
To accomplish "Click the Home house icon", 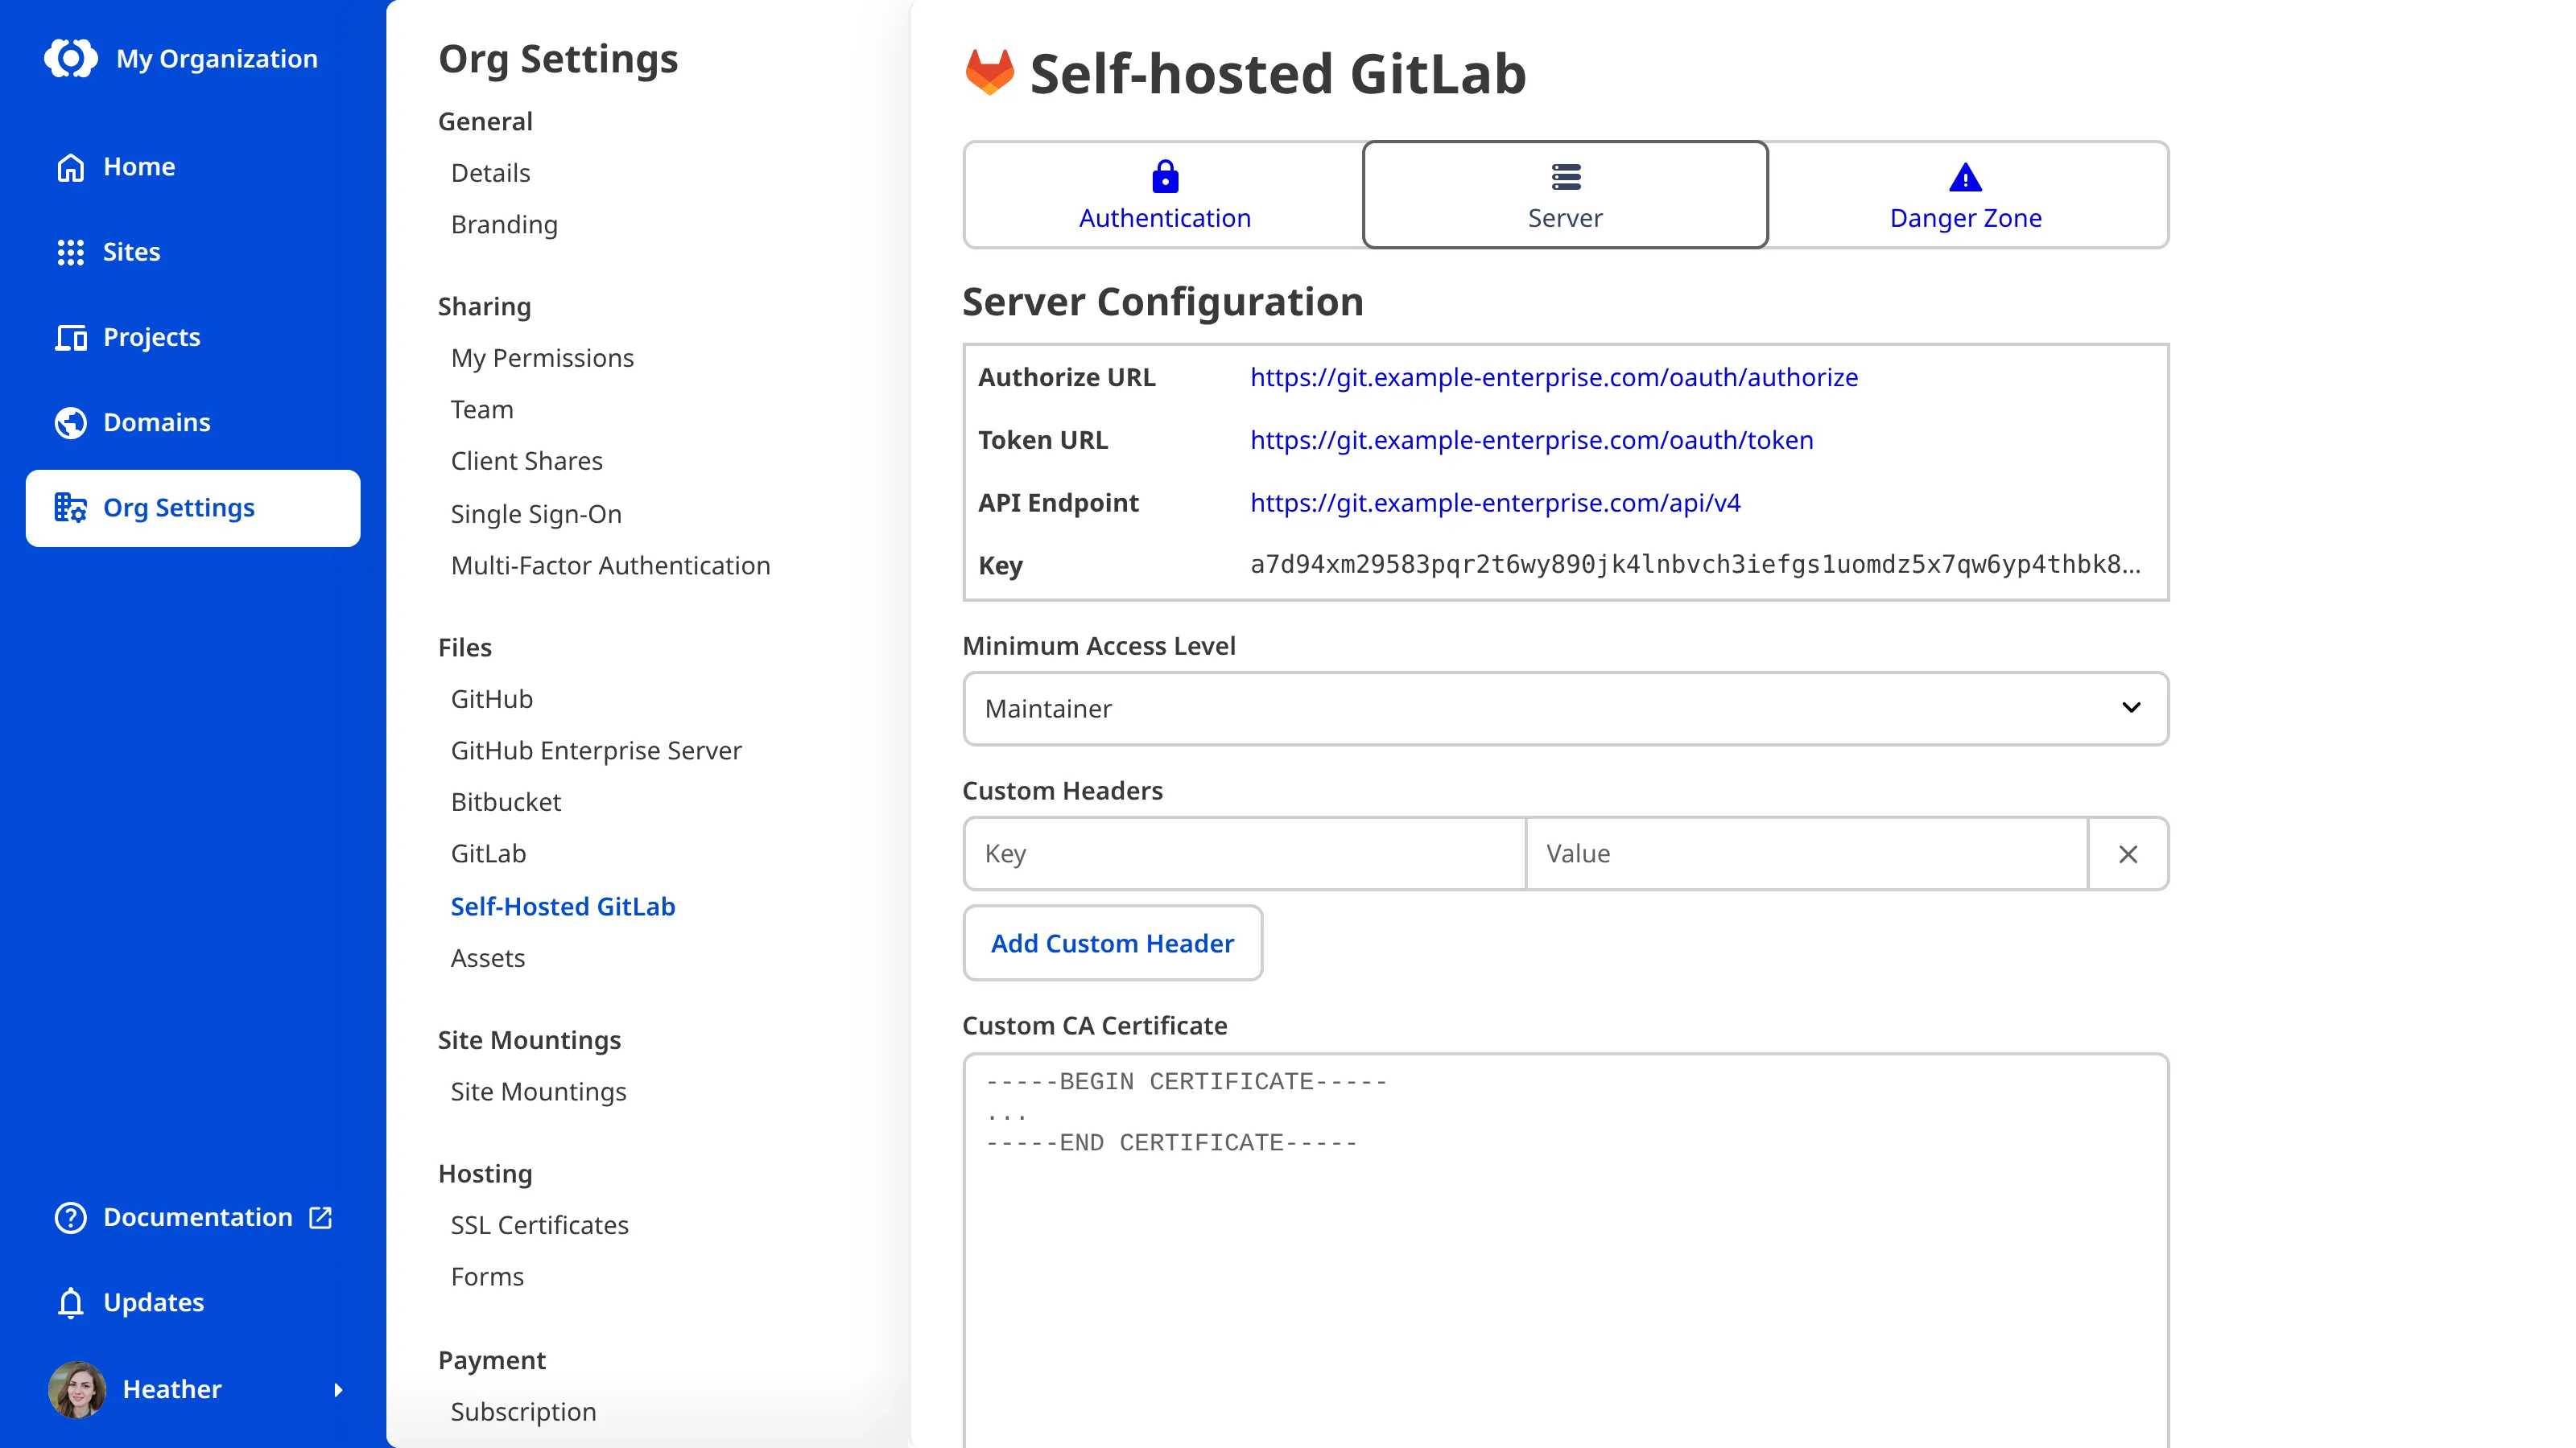I will (70, 167).
